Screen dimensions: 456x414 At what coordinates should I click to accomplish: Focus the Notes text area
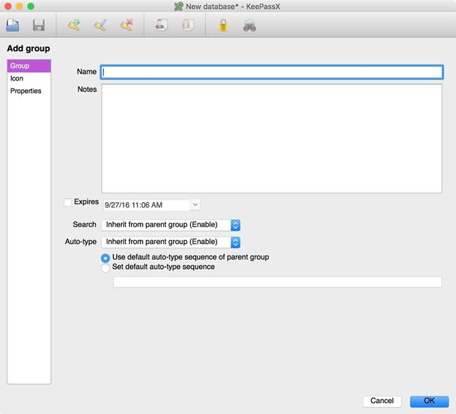(271, 138)
